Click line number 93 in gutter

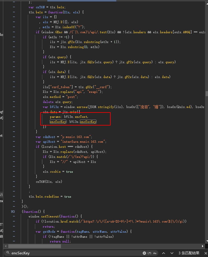pyautogui.click(x=13, y=212)
